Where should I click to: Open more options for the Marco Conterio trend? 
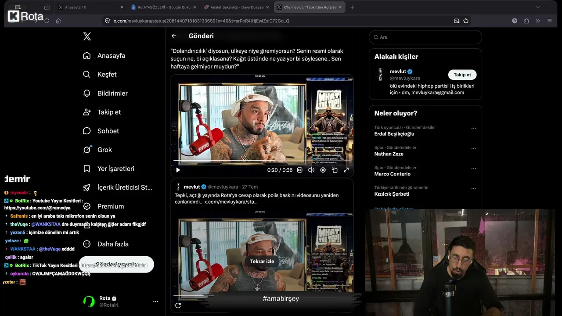coord(473,169)
